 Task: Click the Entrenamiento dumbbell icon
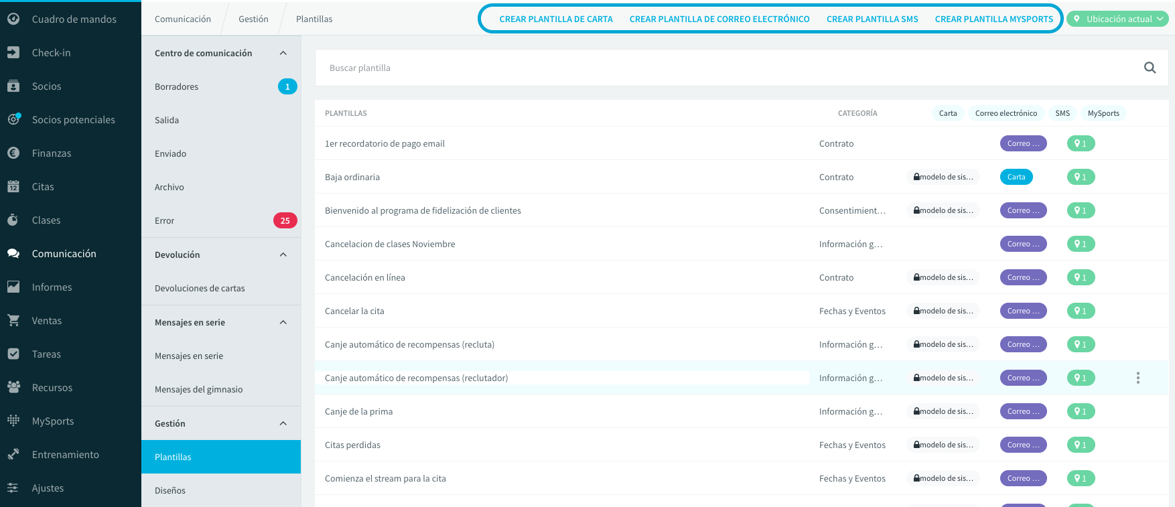click(x=13, y=455)
